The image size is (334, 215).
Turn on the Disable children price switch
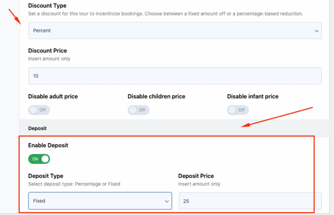[x=138, y=110]
